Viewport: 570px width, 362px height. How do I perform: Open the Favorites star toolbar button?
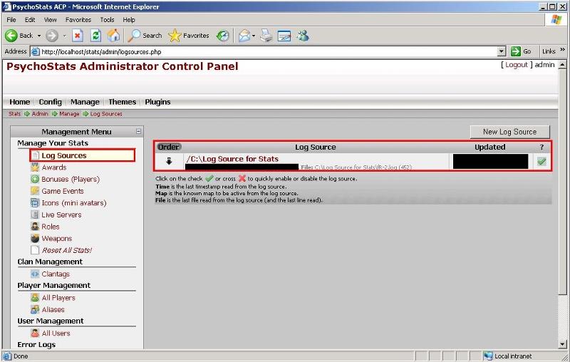tap(189, 36)
